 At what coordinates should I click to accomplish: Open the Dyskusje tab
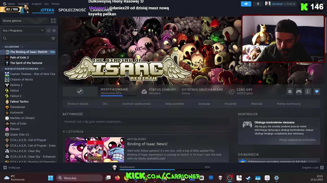tap(204, 104)
